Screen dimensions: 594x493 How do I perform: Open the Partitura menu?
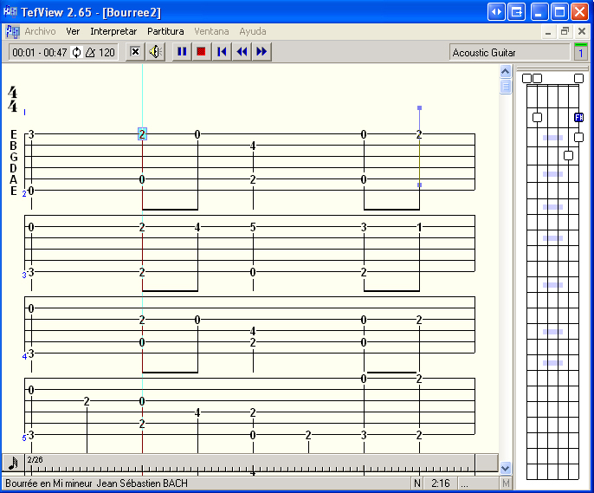165,31
